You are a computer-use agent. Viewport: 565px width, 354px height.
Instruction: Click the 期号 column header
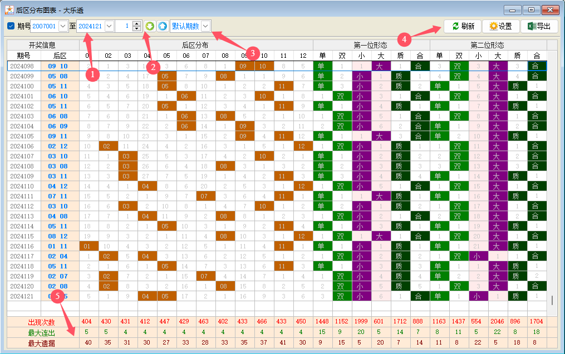point(24,56)
